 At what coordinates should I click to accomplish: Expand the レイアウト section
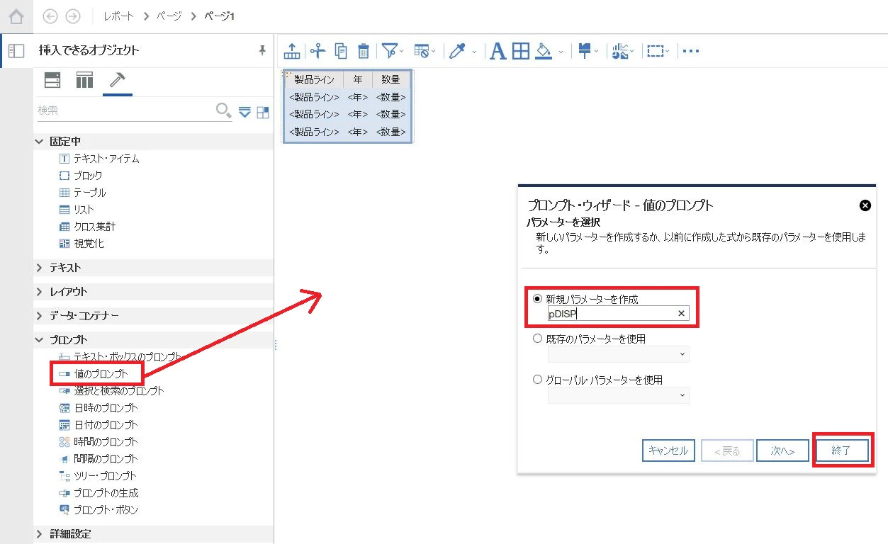point(40,292)
